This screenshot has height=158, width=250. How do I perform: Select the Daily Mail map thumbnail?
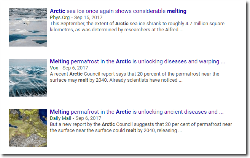(27, 128)
